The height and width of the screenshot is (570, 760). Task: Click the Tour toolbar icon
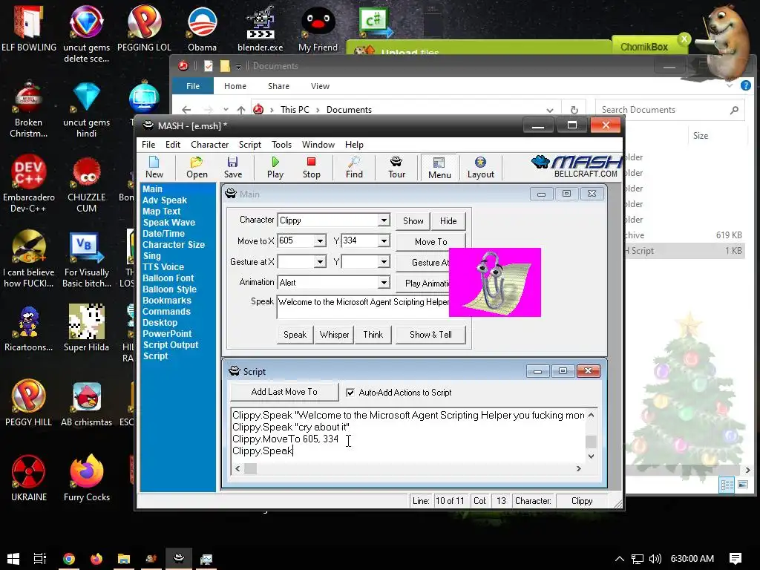[x=396, y=167]
